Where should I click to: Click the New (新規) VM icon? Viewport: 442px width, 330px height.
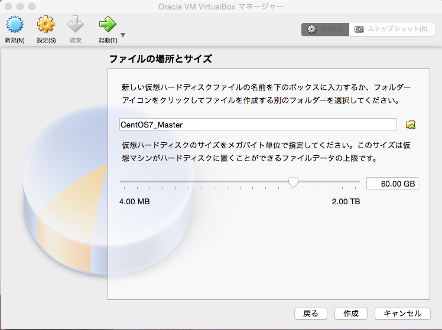(15, 24)
